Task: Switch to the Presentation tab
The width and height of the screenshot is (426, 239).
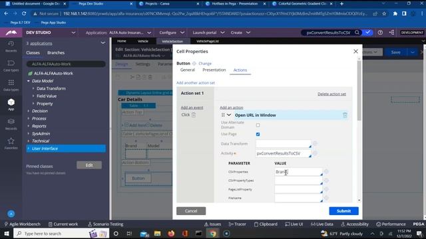Action: [214, 70]
